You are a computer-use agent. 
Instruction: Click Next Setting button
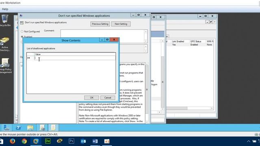point(121,24)
